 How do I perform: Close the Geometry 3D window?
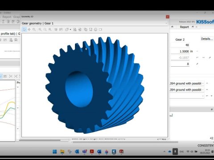click(168, 17)
